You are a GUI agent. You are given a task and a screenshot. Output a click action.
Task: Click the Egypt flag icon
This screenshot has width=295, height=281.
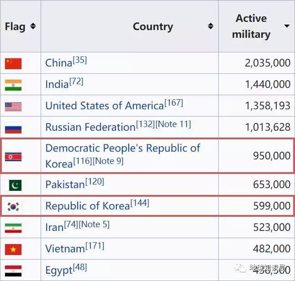click(x=13, y=271)
